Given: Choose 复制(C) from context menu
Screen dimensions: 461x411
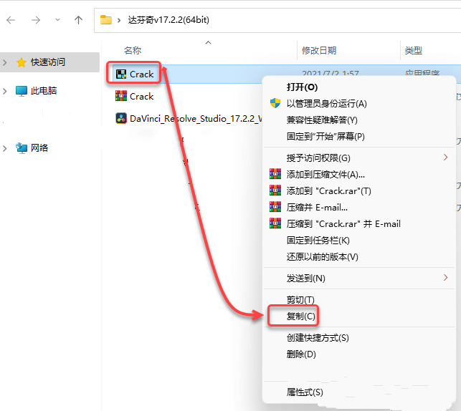Looking at the screenshot, I should [301, 316].
